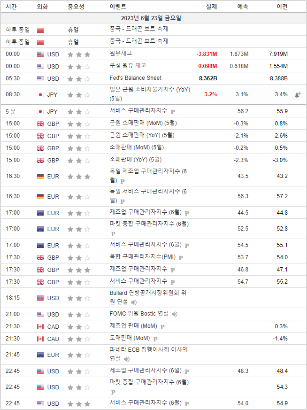The image size is (307, 410).
Task: Open the 원유재고 event link
Action: [121, 54]
